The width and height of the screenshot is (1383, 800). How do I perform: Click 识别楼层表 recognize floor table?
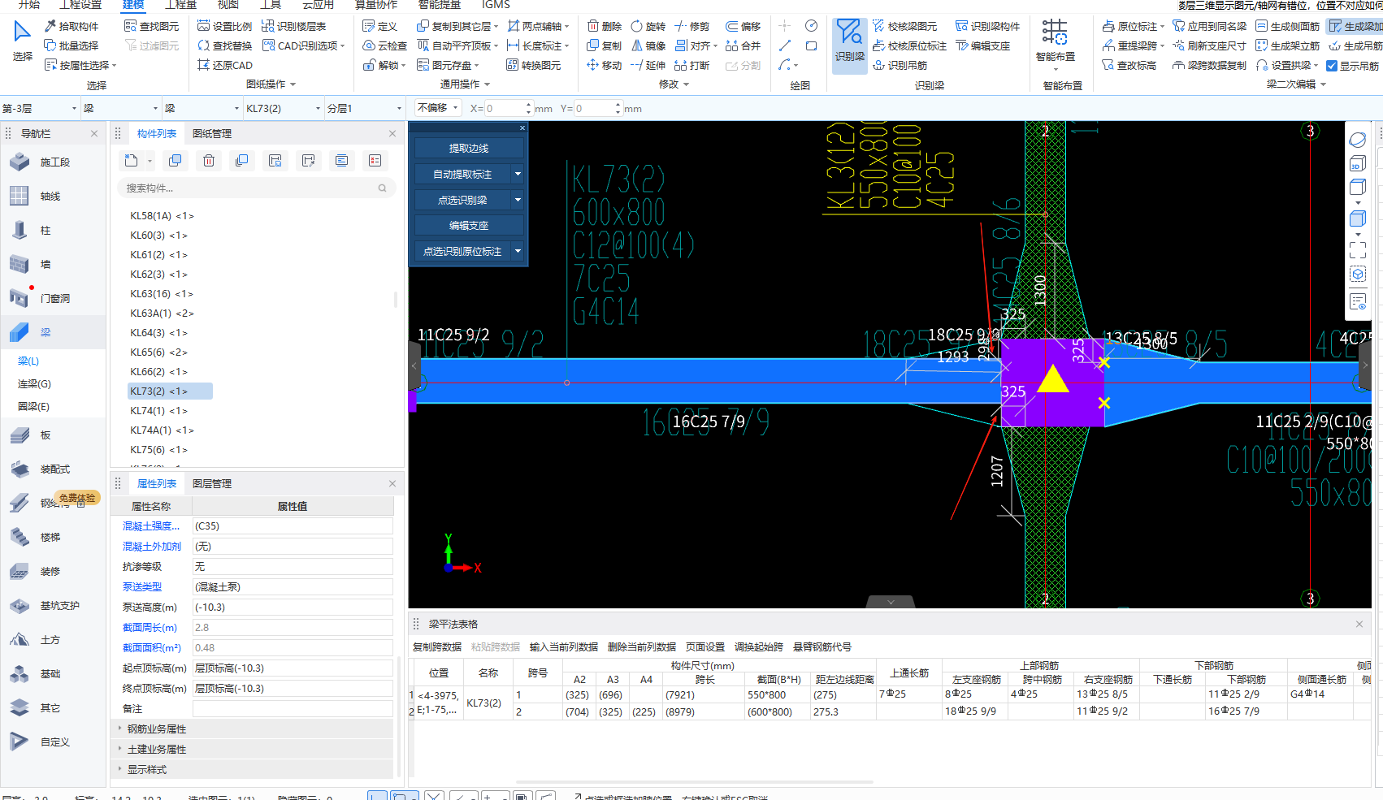(294, 26)
